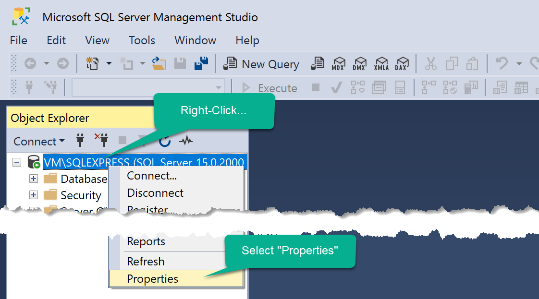Select the Security folder
The image size is (539, 299).
pyautogui.click(x=81, y=195)
